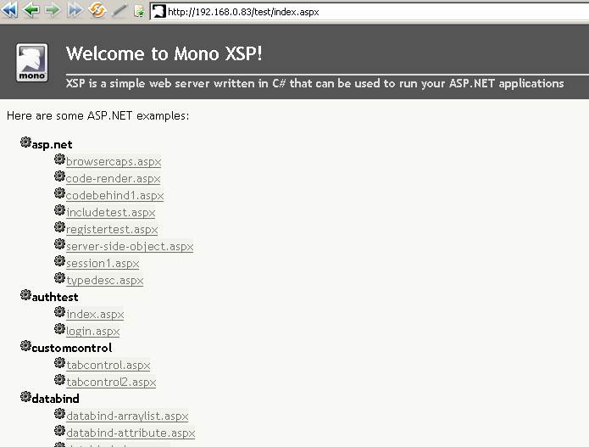Click the asp.net category heading
The image size is (589, 447).
click(x=53, y=145)
